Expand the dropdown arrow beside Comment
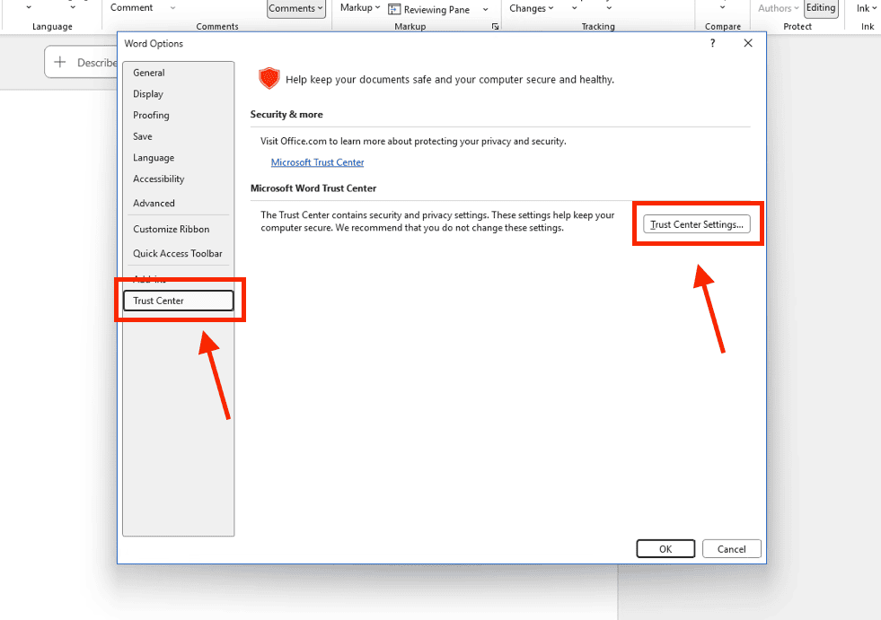 [x=172, y=8]
